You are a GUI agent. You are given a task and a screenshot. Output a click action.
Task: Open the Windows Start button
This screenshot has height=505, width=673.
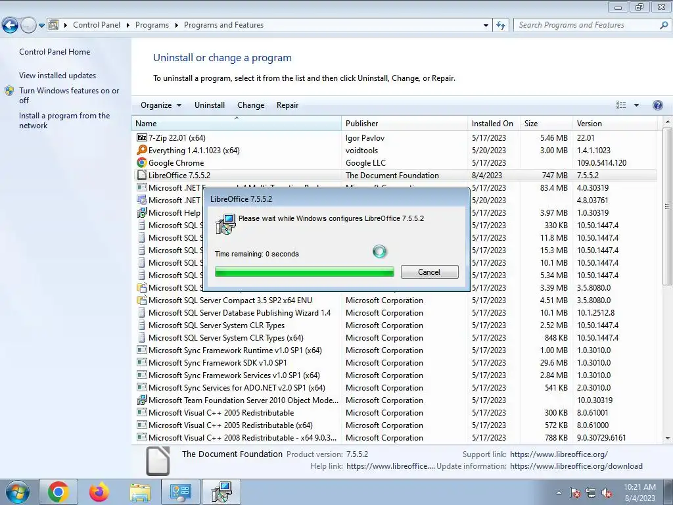pos(17,492)
